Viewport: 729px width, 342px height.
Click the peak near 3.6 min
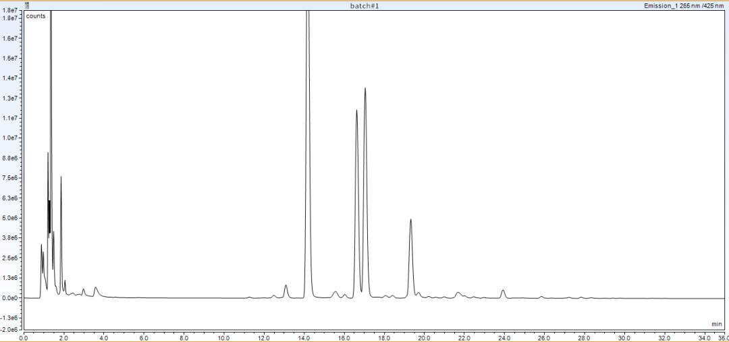96,288
